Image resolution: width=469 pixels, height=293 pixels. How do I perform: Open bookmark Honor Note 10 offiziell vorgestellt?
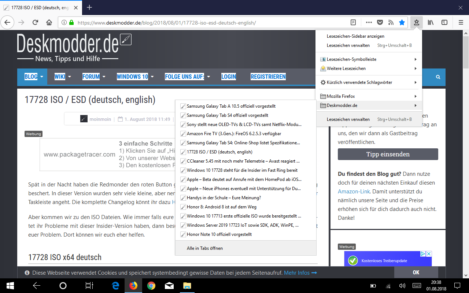pos(245,234)
